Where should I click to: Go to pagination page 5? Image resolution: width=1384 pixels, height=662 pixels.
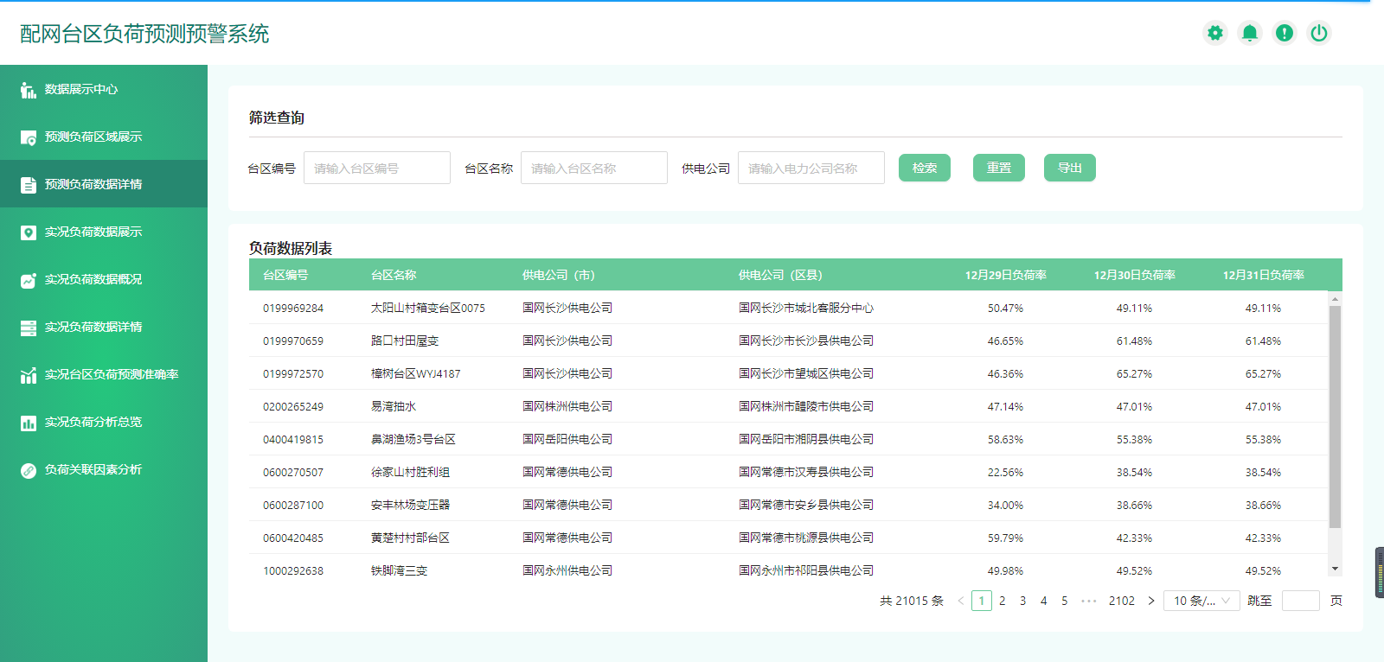1065,601
